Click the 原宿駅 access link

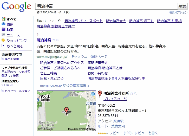[118, 121]
